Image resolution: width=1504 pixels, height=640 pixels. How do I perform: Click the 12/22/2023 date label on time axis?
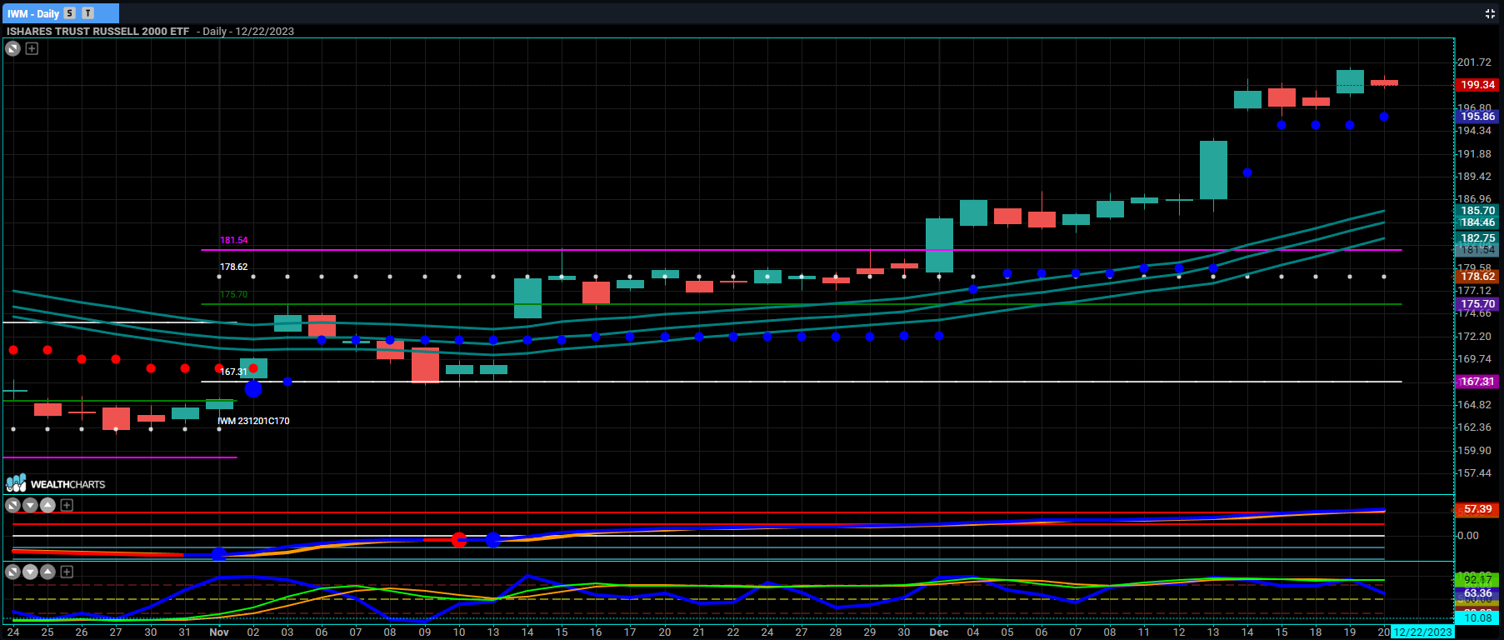click(x=1423, y=632)
